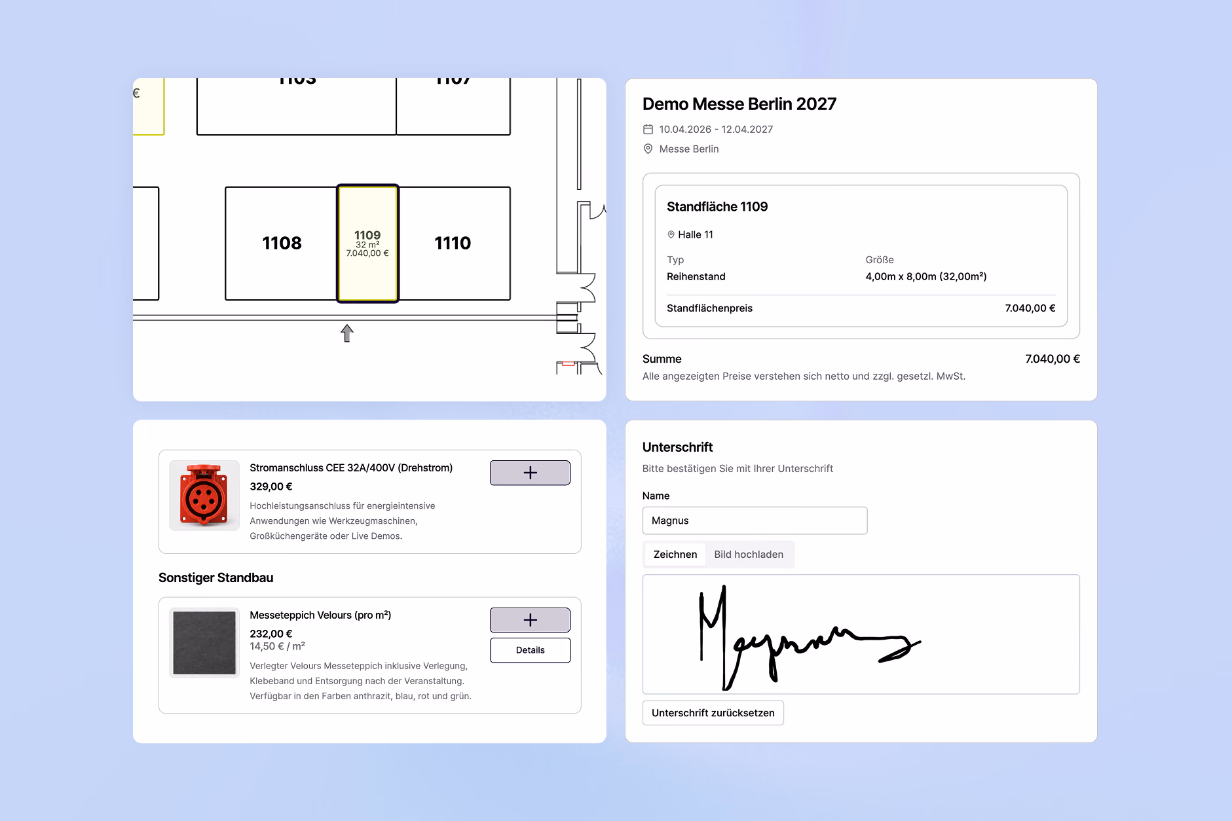
Task: Focus the Name input field
Action: pyautogui.click(x=755, y=520)
